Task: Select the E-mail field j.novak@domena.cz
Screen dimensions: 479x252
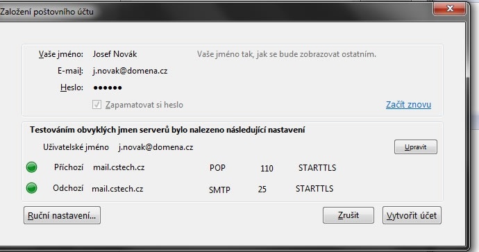Action: pyautogui.click(x=130, y=71)
